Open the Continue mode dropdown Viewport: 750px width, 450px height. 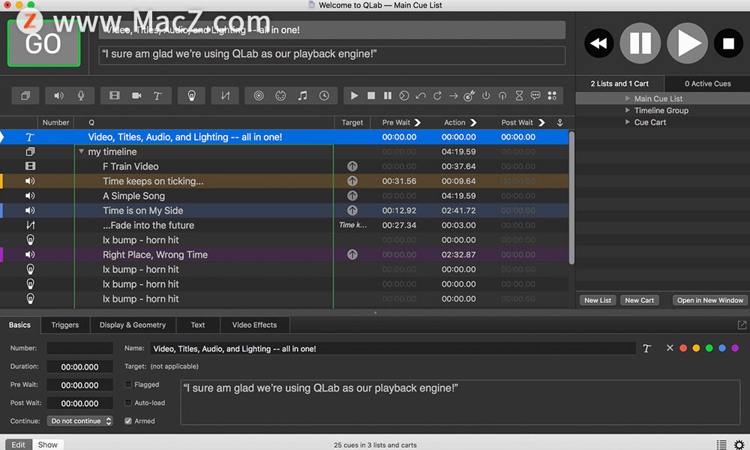[x=80, y=421]
